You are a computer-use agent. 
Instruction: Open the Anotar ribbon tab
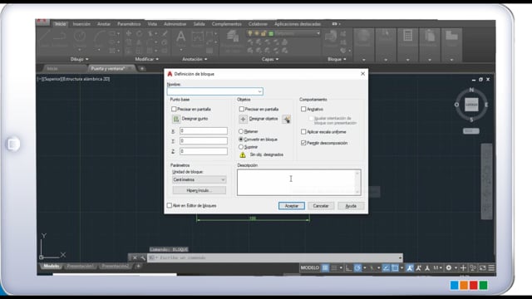coord(103,24)
